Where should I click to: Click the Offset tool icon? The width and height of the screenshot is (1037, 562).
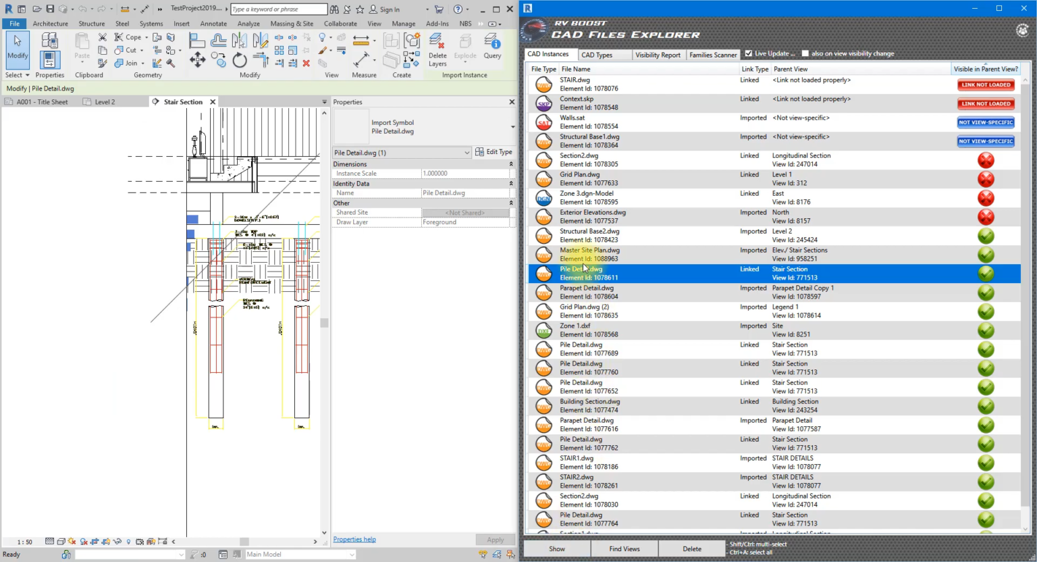(x=218, y=40)
